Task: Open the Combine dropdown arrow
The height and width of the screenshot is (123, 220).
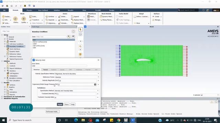Action: click(56, 17)
